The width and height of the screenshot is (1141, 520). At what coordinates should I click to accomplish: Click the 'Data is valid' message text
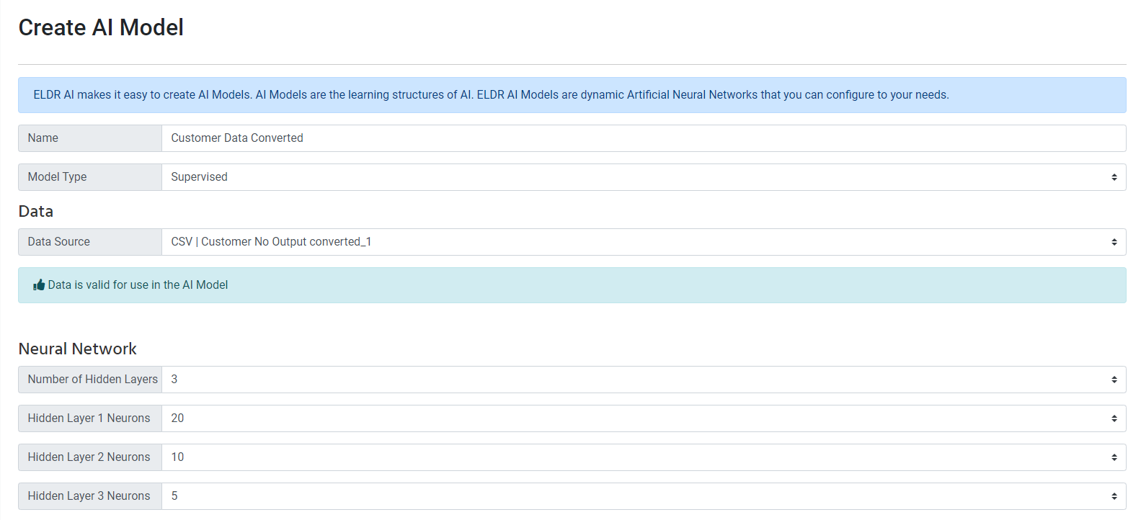(x=138, y=285)
